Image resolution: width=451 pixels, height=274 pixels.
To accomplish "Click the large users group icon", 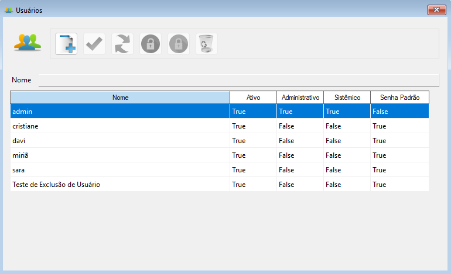I will coord(28,43).
